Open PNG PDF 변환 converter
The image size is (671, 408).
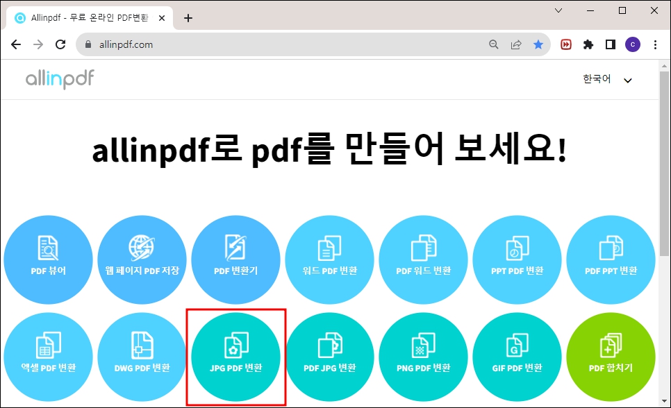tap(423, 357)
